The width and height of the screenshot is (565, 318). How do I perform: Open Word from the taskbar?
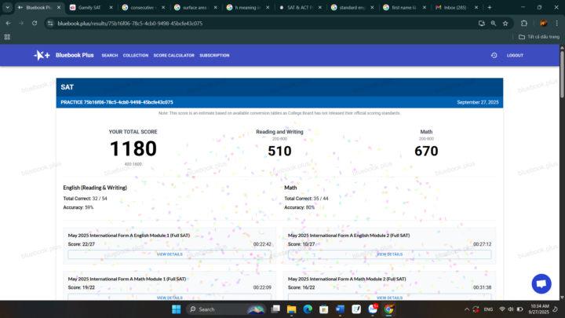(x=340, y=309)
